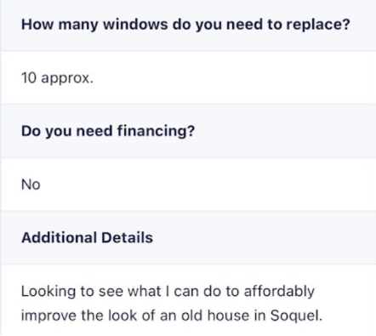Screen dimensions: 376x336
Task: Click the 'How many windows' question heading
Action: [x=185, y=25]
